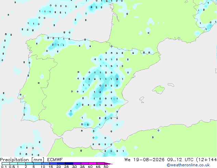
Task: Select the legend swatch between 35 and 40
Action: [85, 164]
